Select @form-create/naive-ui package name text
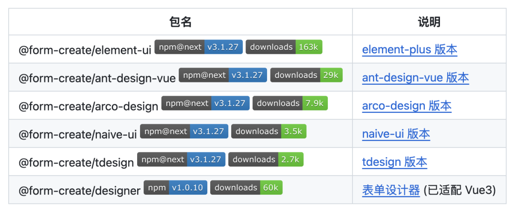The image size is (516, 212). (78, 134)
